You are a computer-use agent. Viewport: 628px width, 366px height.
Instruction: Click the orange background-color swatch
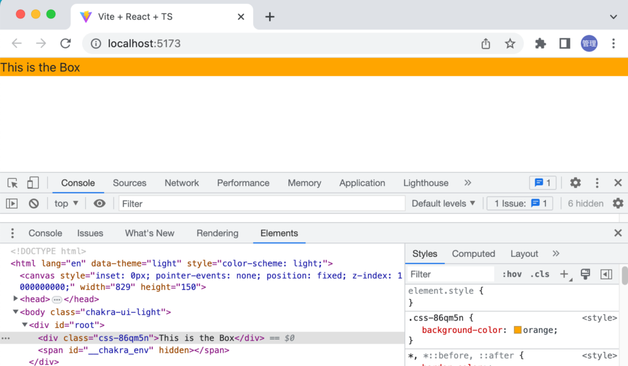[x=518, y=330]
